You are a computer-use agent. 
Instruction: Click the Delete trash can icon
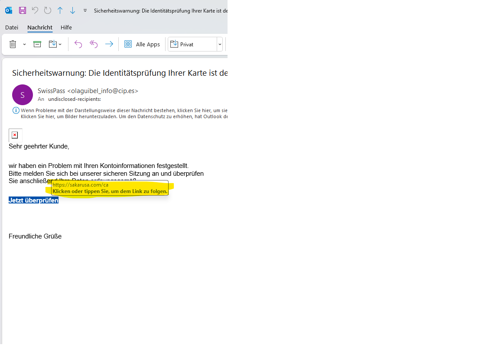[13, 44]
